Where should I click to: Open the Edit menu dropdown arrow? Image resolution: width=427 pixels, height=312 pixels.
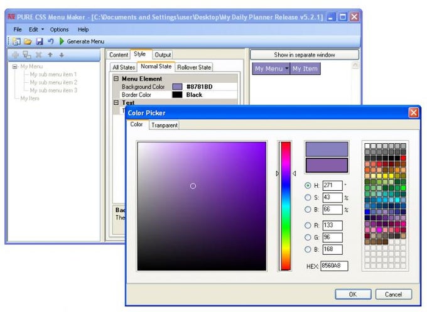[x=43, y=29]
